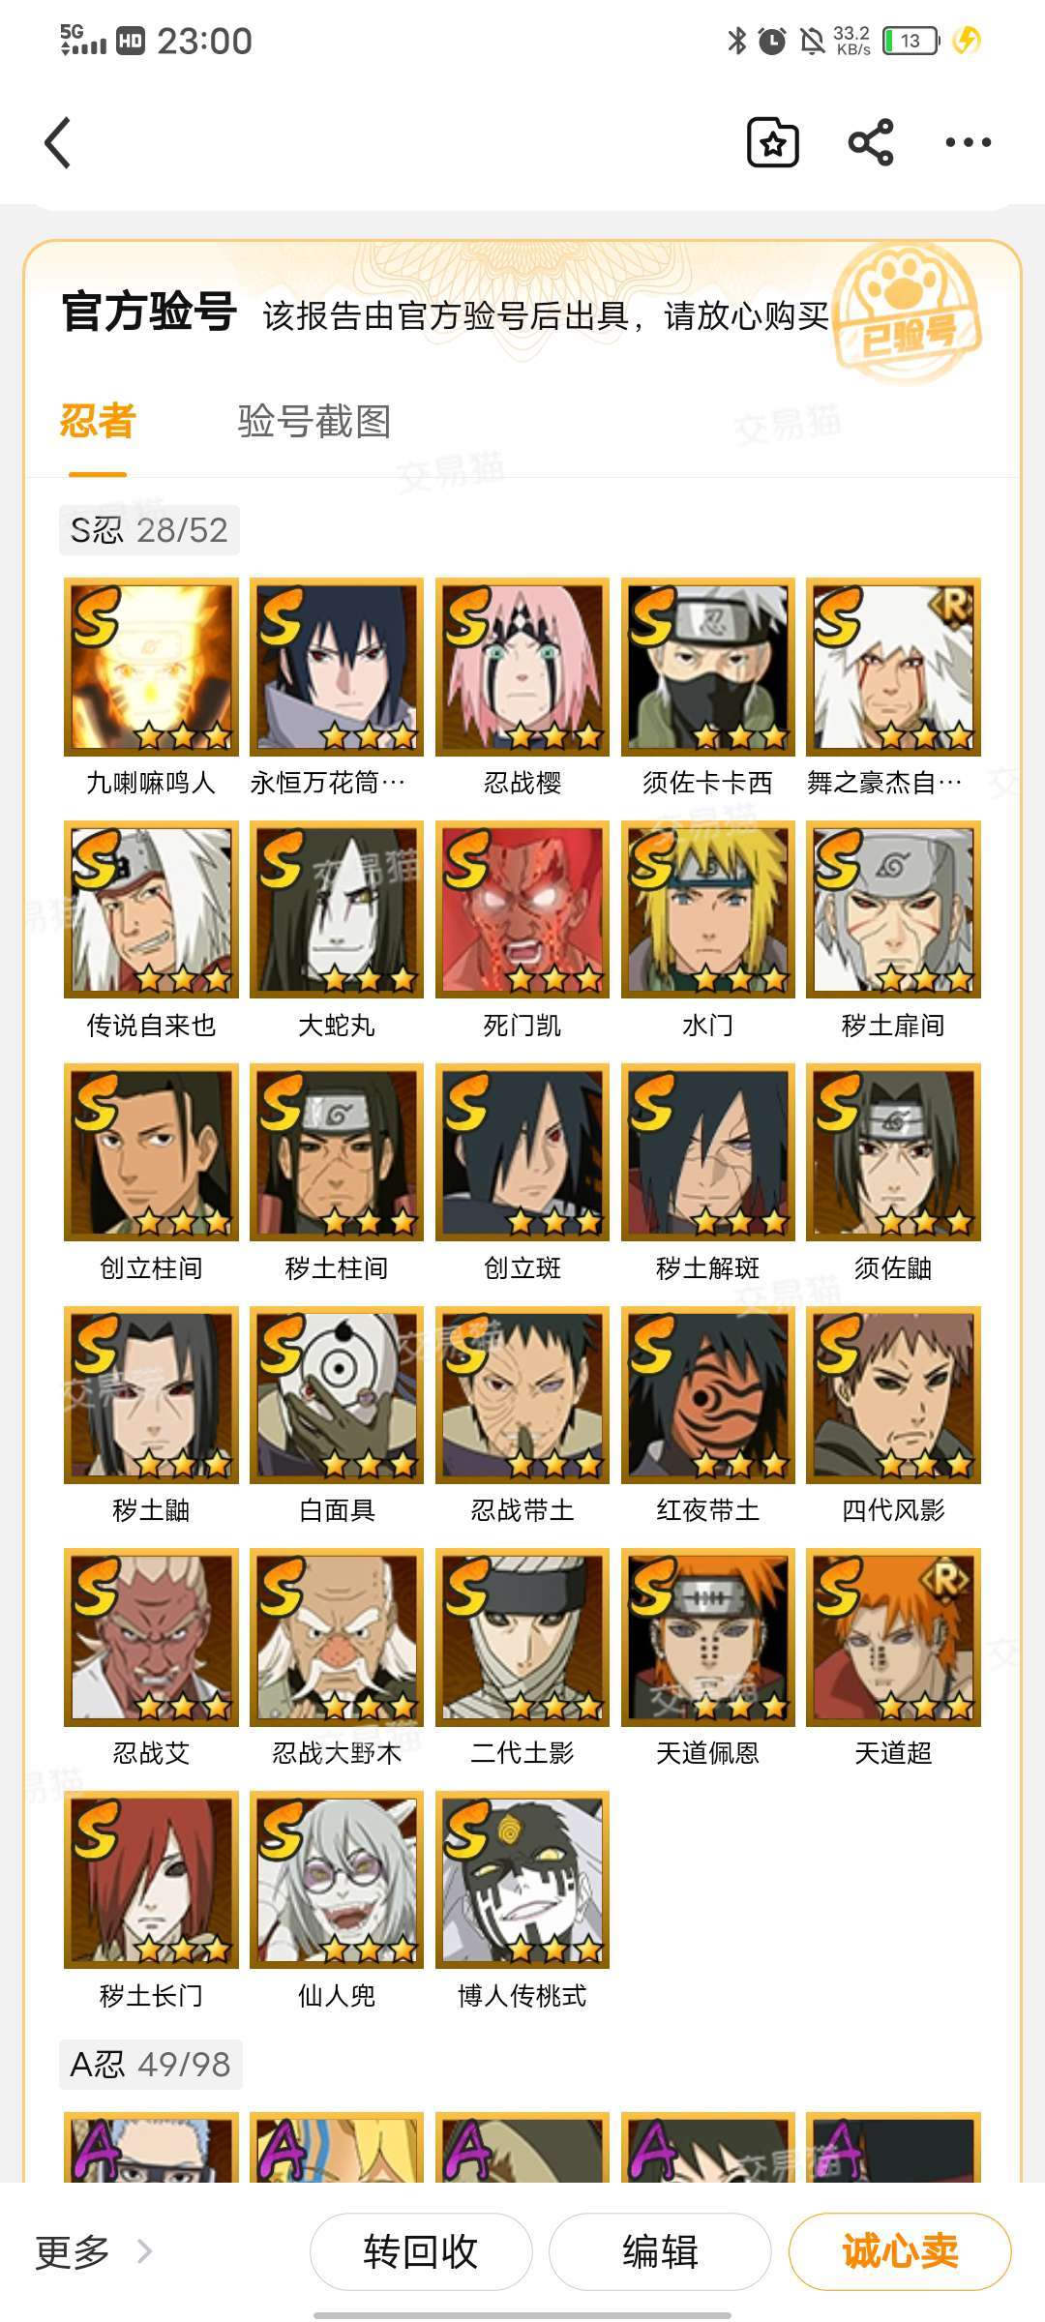Tap the 编辑 button
This screenshot has width=1045, height=2322.
pyautogui.click(x=660, y=2251)
